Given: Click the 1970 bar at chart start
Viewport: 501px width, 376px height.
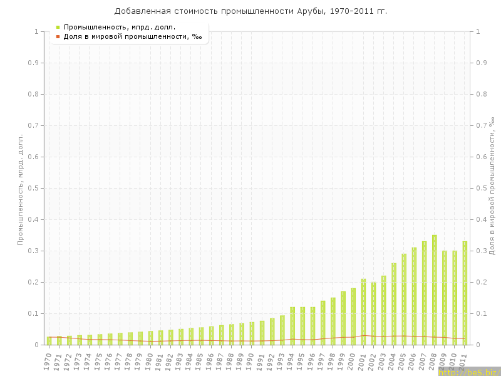Looking at the screenshot, I should (x=49, y=341).
